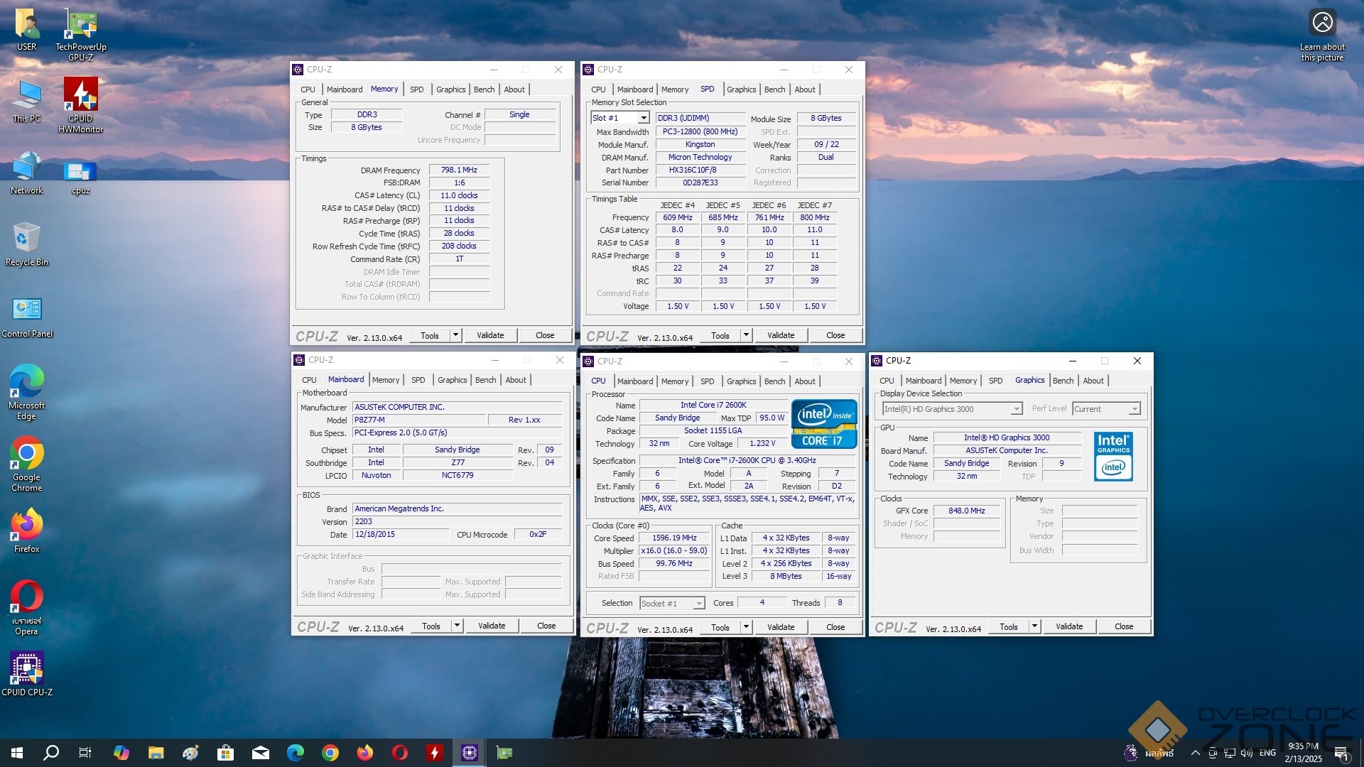
Task: Show hidden system tray icons
Action: click(x=1195, y=753)
